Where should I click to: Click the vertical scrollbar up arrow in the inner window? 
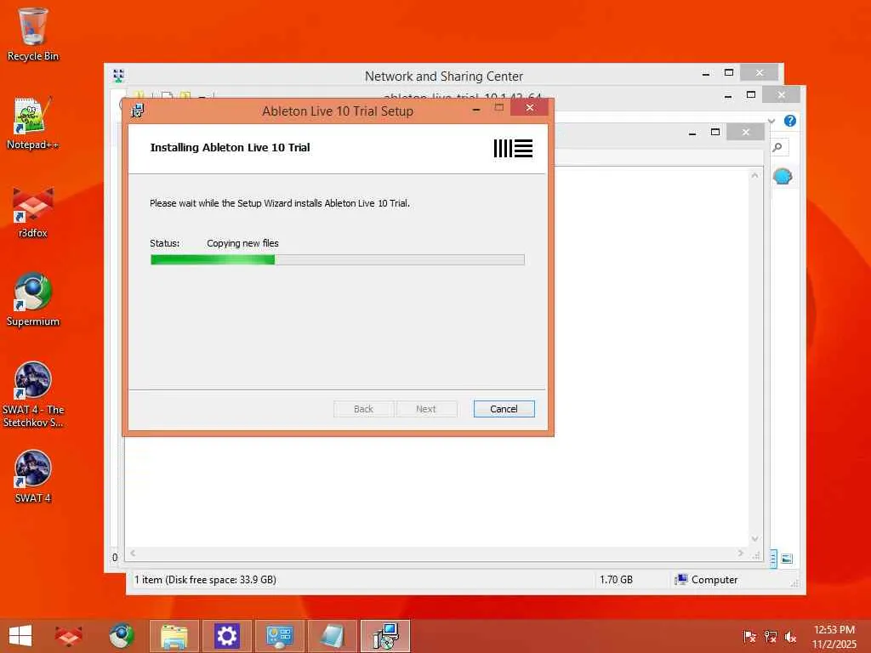[x=754, y=175]
